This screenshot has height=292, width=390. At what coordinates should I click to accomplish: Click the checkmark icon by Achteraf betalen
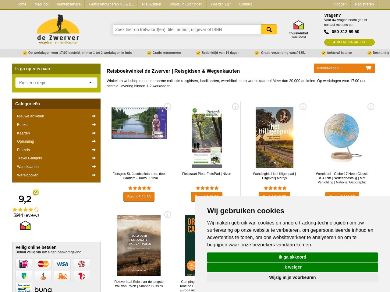pyautogui.click(x=323, y=53)
